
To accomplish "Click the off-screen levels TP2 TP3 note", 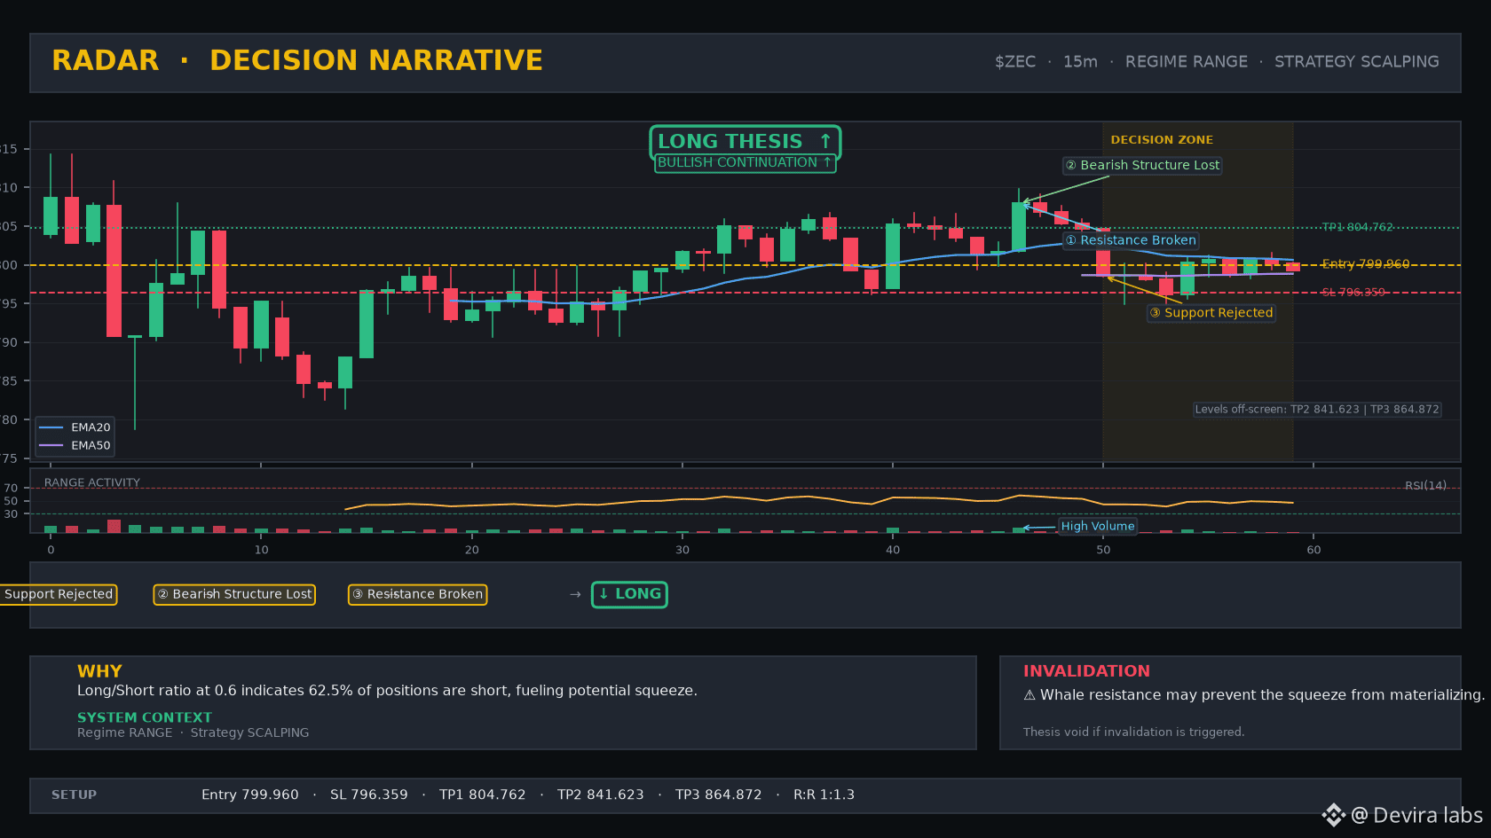I will tap(1317, 410).
